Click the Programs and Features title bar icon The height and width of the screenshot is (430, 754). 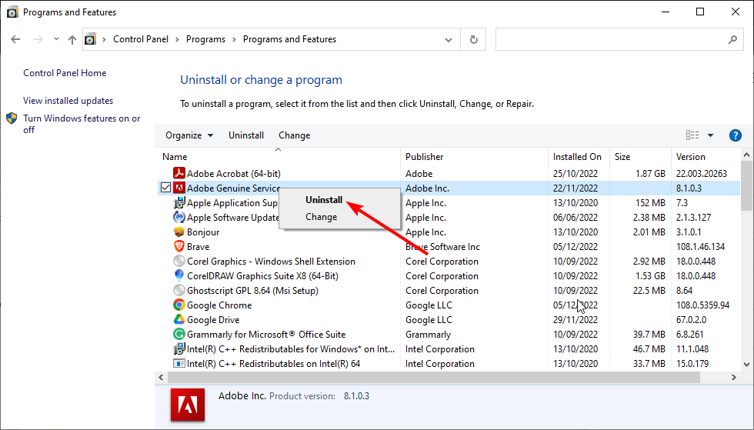point(12,12)
